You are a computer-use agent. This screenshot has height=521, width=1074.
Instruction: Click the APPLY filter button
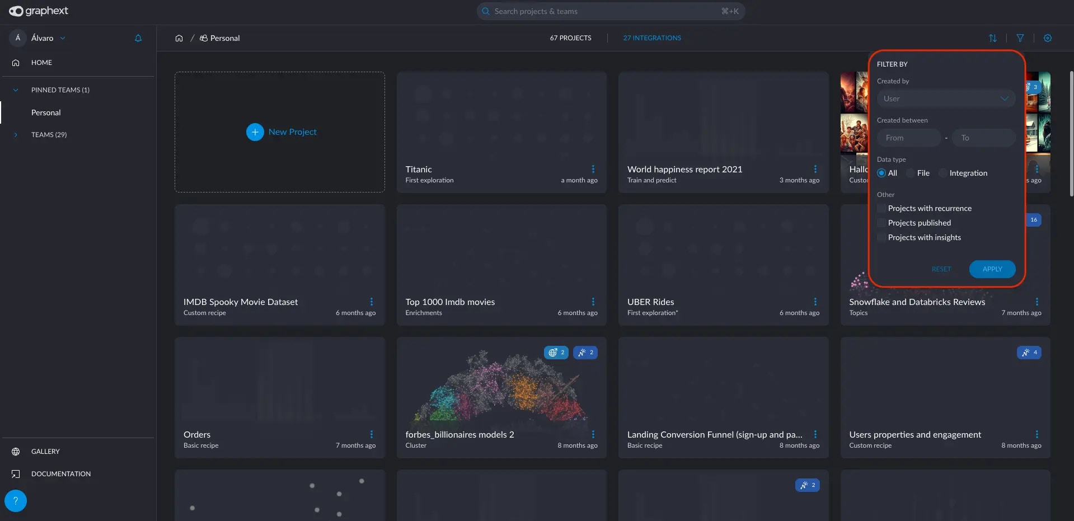992,269
